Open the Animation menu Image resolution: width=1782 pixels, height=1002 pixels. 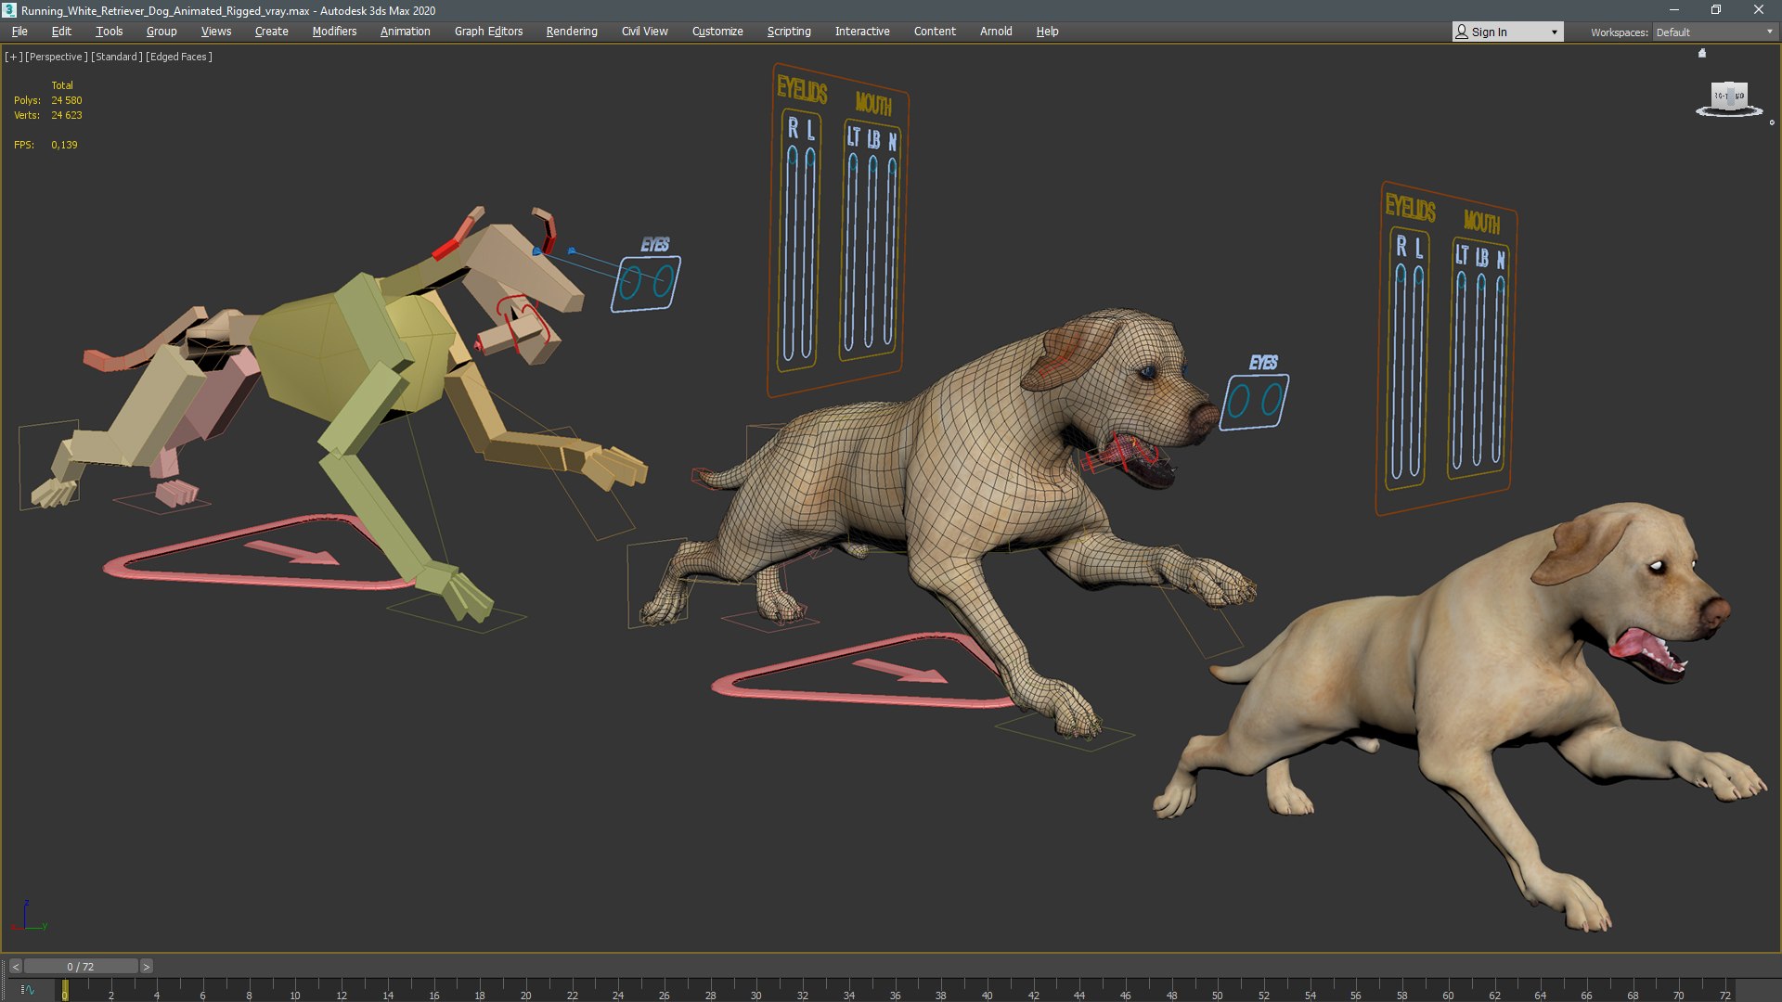point(406,32)
